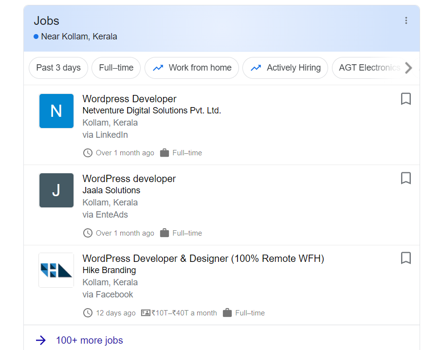This screenshot has width=441, height=350.
Task: Bookmark the Jaala Solutions job
Action: (405, 178)
